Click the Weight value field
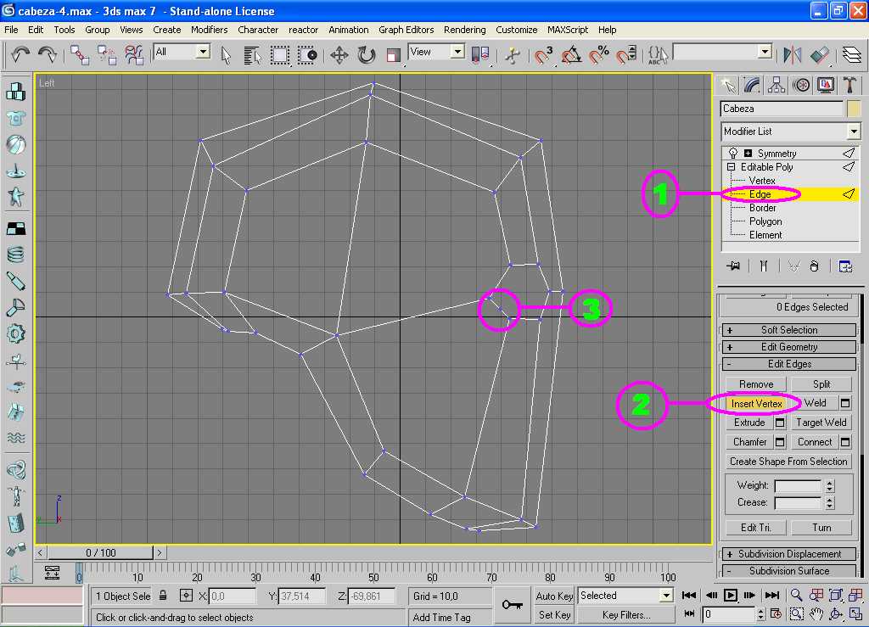This screenshot has height=627, width=869. (x=798, y=486)
